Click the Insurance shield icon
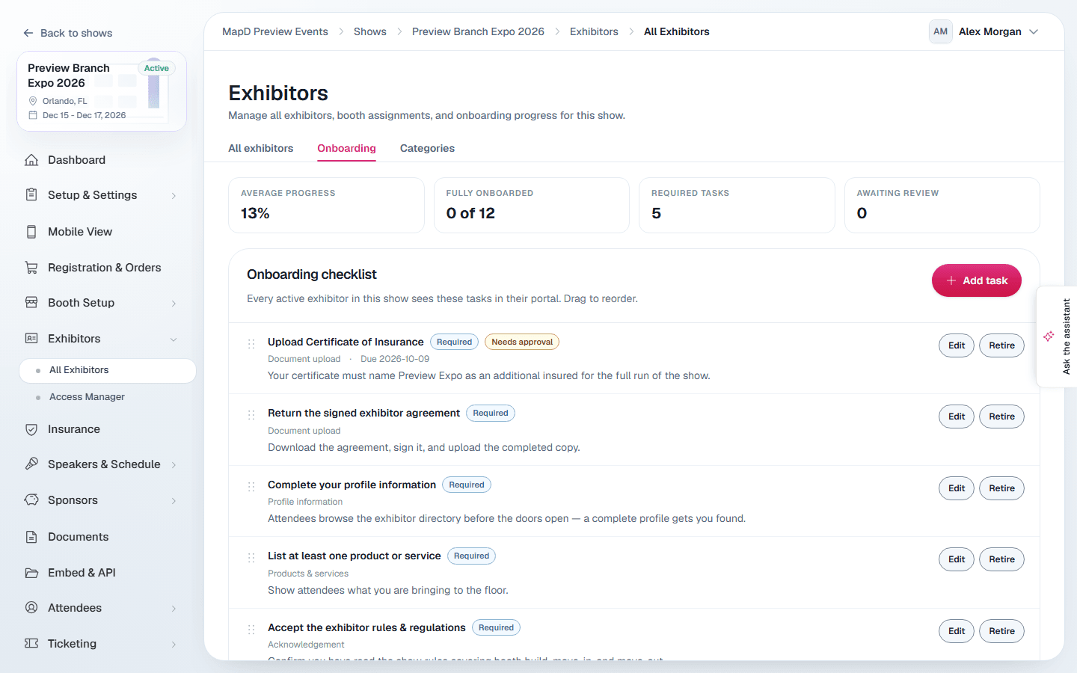 31,429
